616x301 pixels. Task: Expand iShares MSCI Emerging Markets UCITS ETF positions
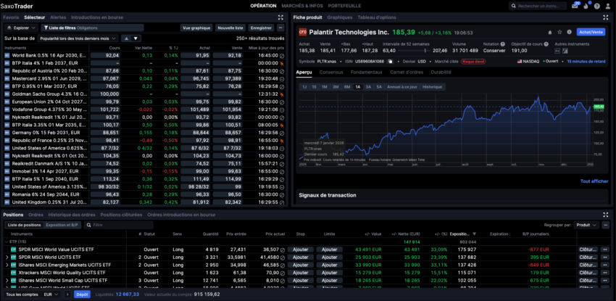7,265
